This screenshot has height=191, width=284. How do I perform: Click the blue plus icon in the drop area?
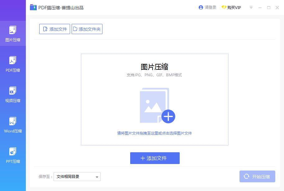168,116
